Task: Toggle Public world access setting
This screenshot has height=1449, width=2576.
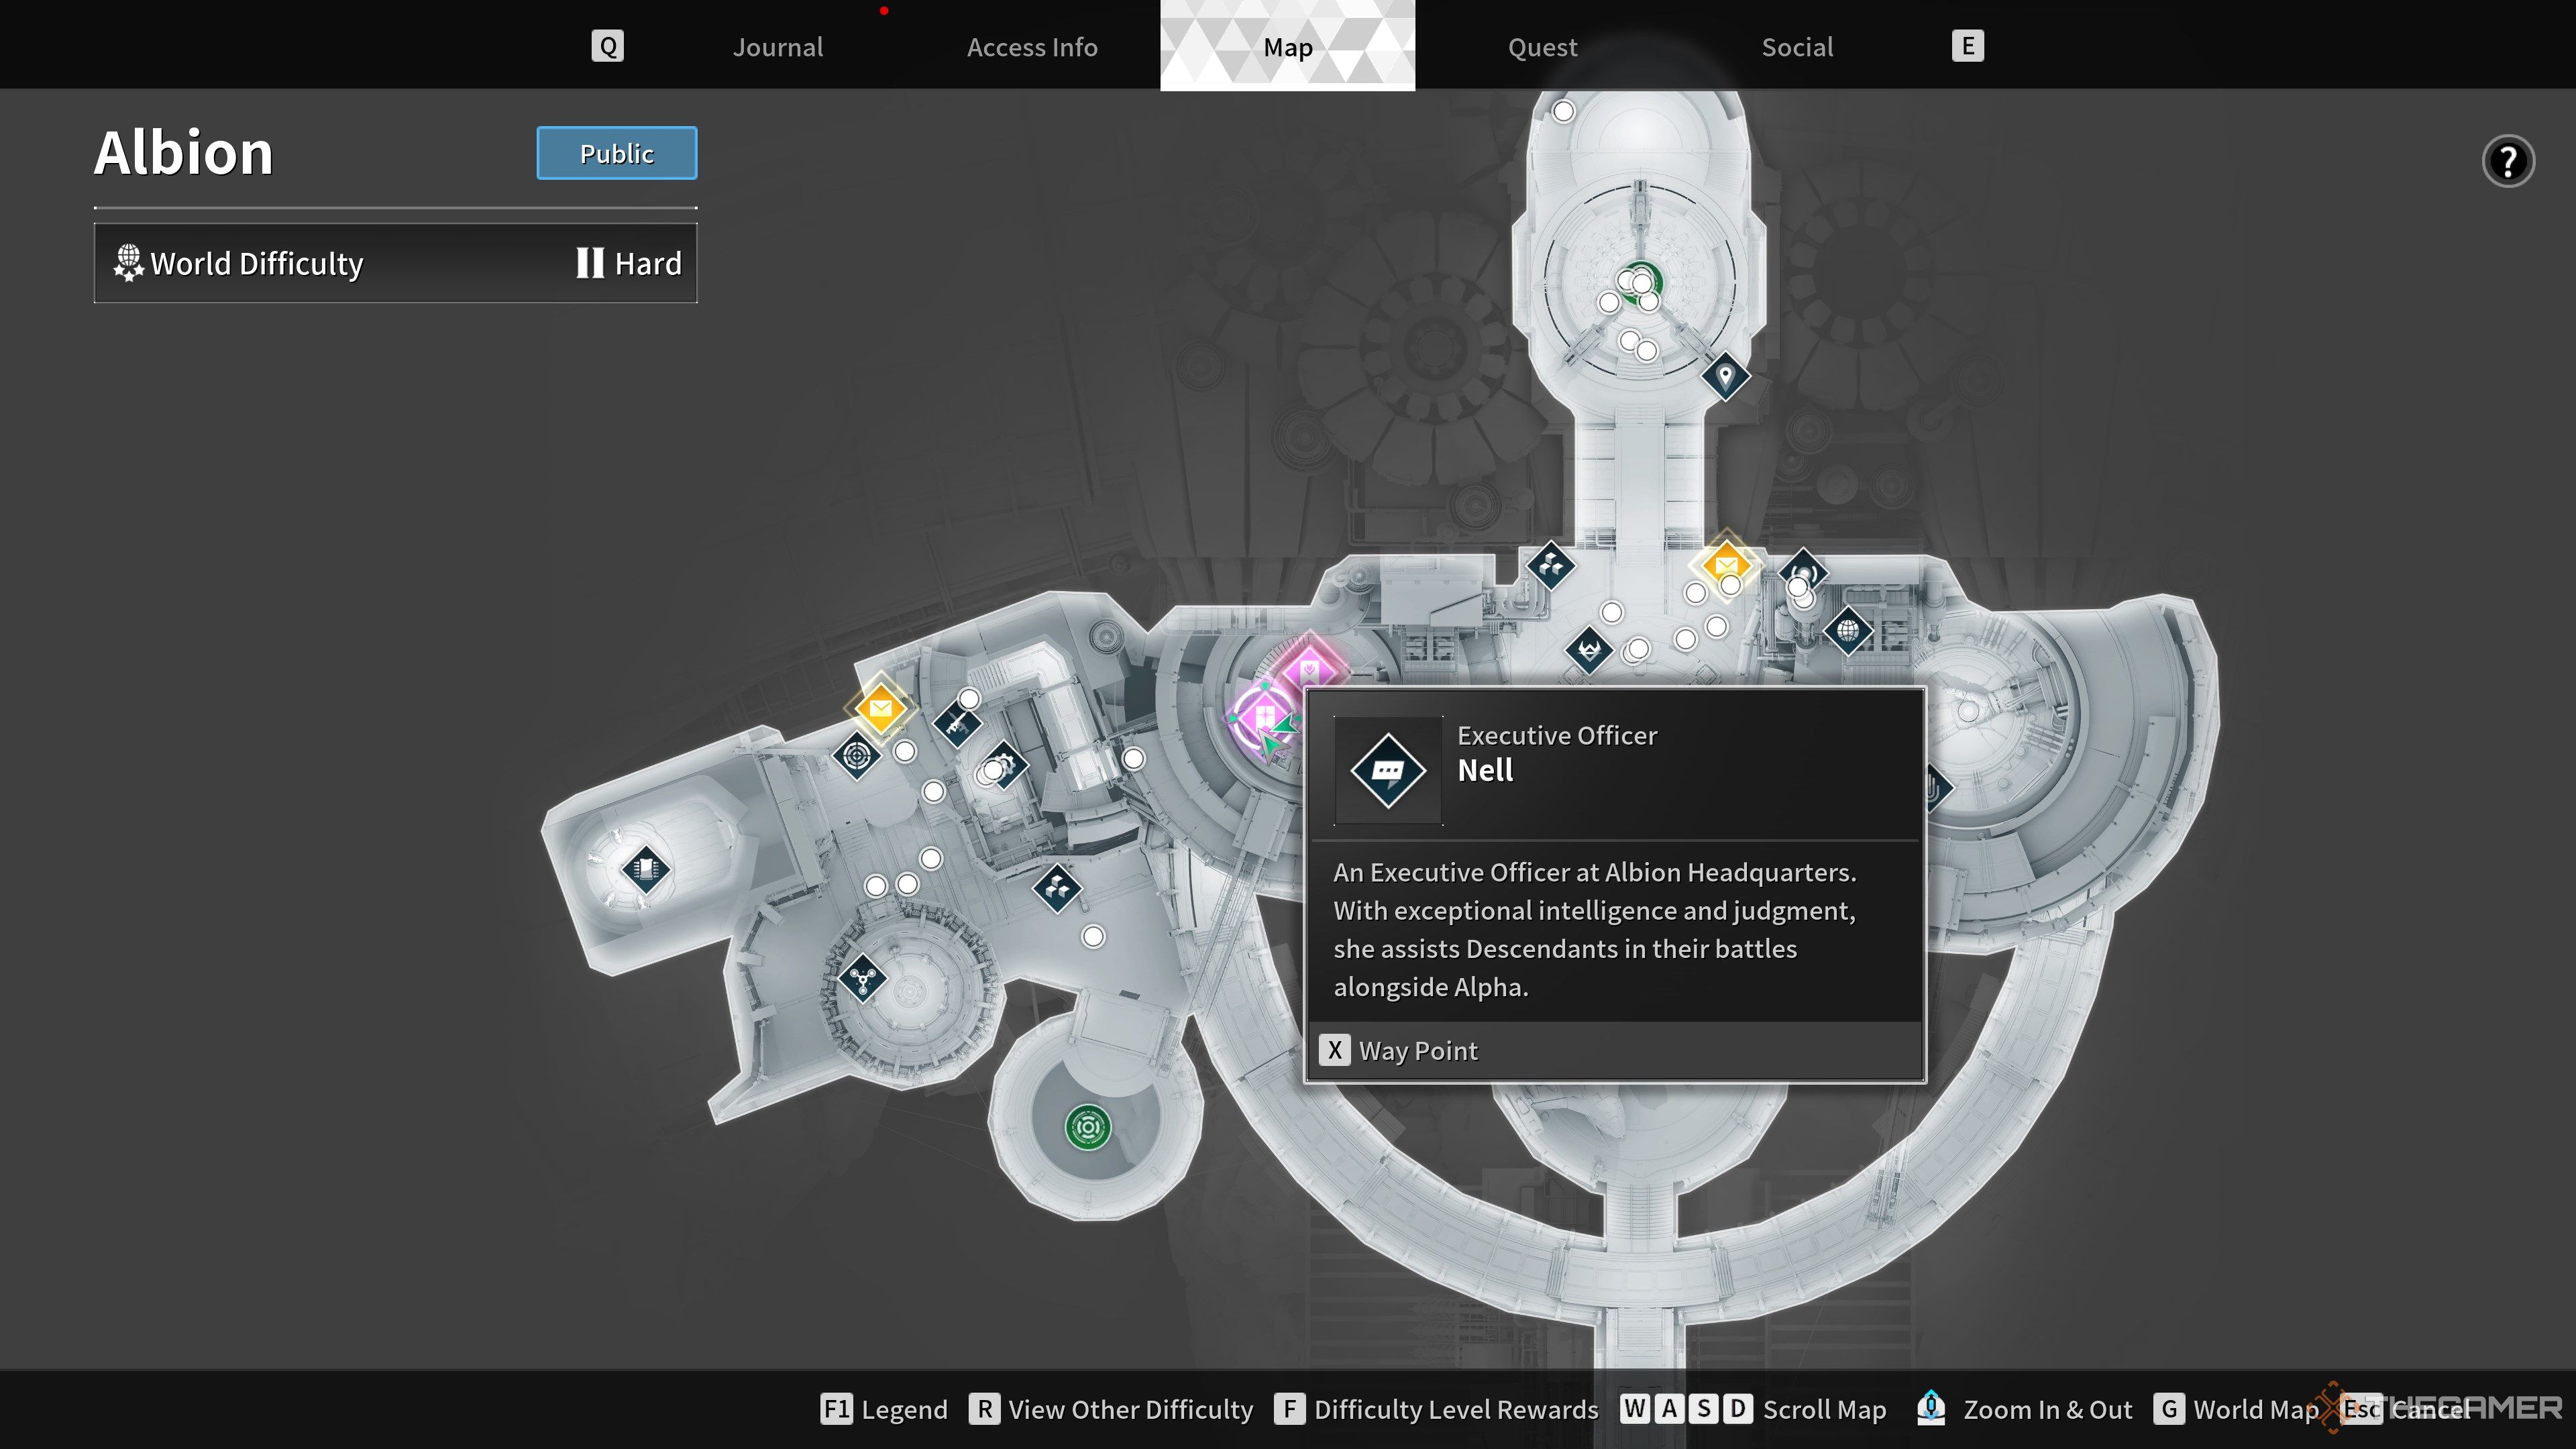Action: click(616, 152)
